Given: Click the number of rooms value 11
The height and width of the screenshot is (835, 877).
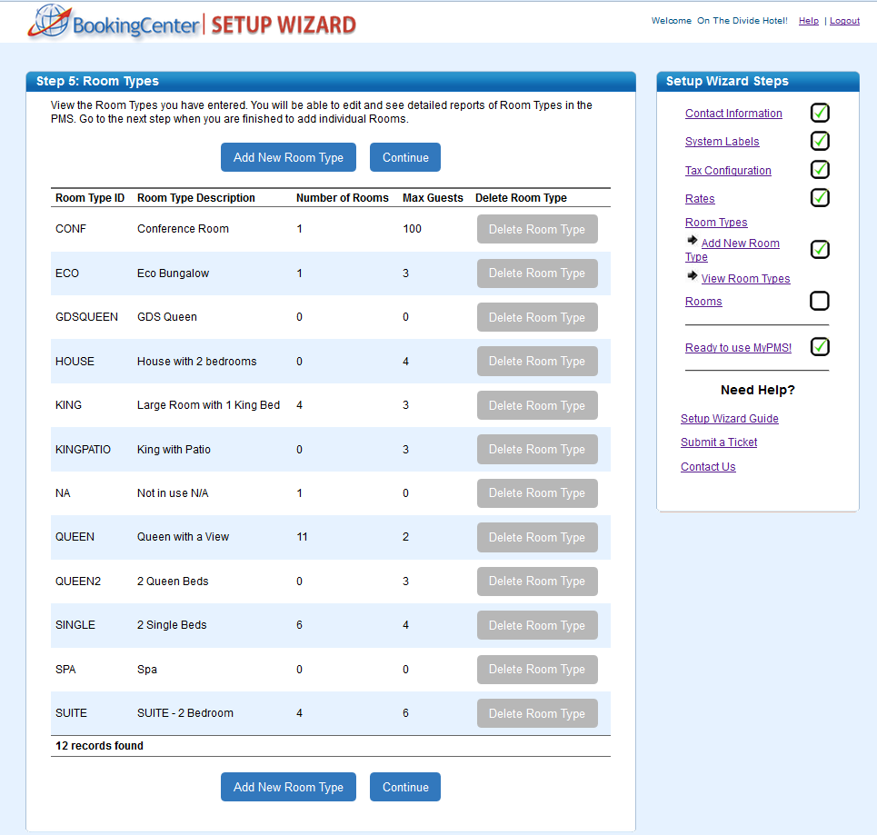Looking at the screenshot, I should point(302,537).
